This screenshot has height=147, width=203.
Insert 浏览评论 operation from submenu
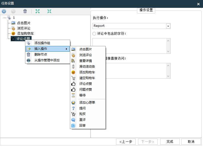click(x=88, y=55)
